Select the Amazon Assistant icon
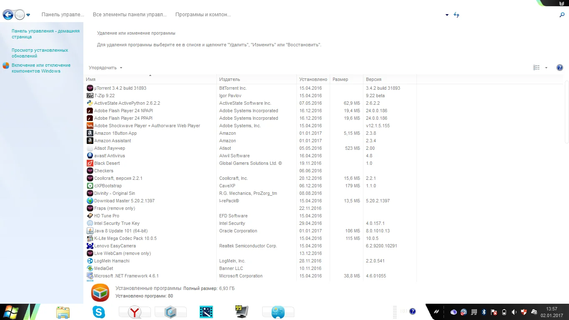 90,141
